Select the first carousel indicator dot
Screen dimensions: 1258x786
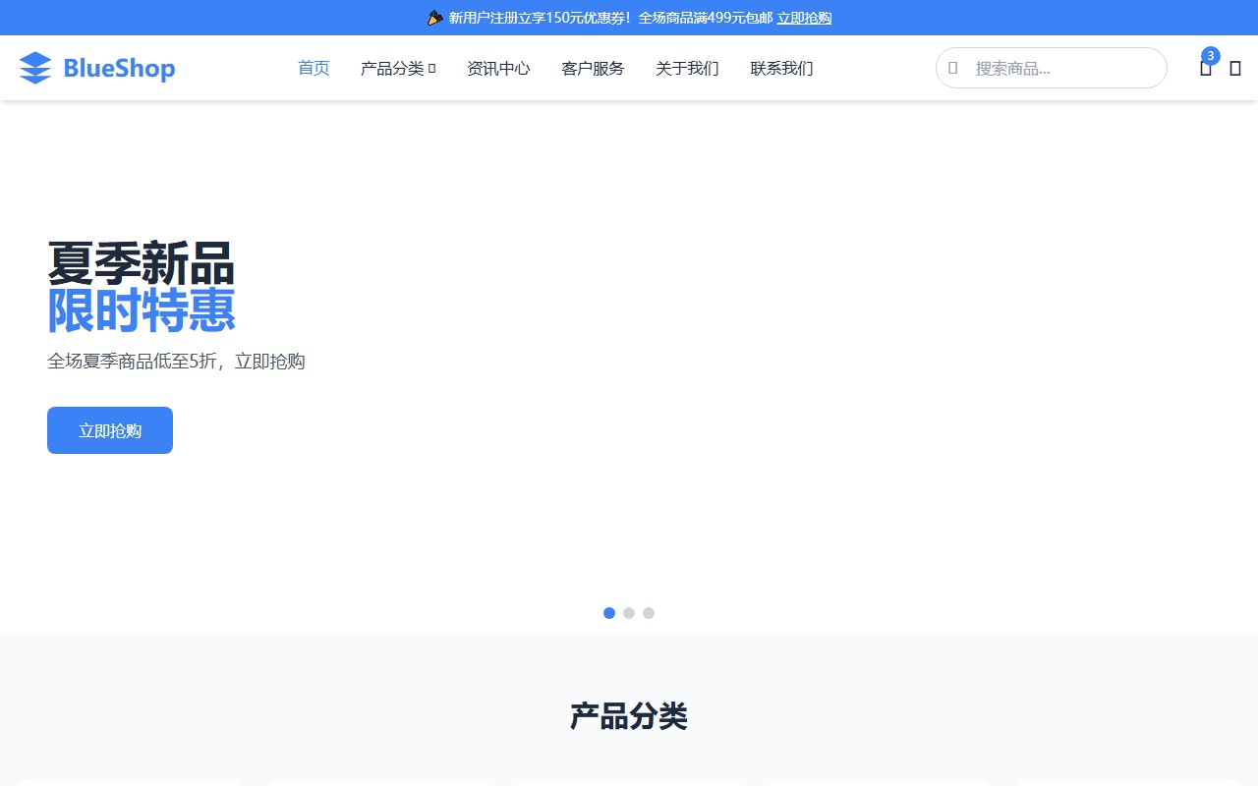[x=609, y=613]
